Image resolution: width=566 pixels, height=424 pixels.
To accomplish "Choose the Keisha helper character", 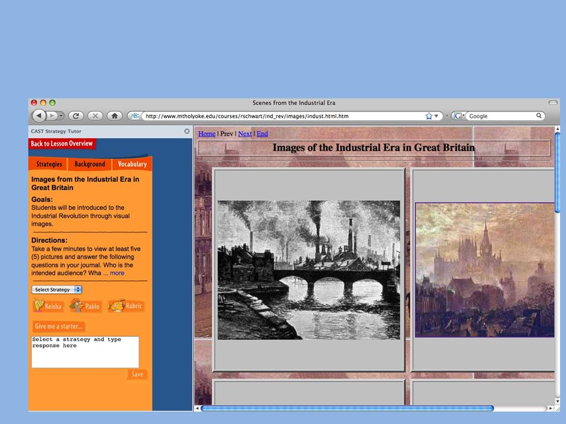I will 48,306.
